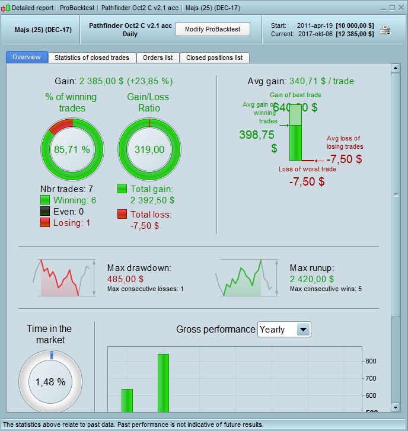This screenshot has width=408, height=431.
Task: Click the scrollbar down arrow
Action: (x=396, y=407)
